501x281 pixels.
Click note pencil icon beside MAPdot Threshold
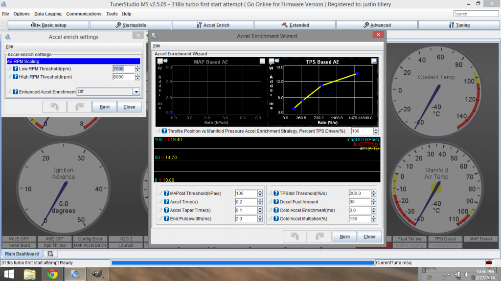pos(160,193)
